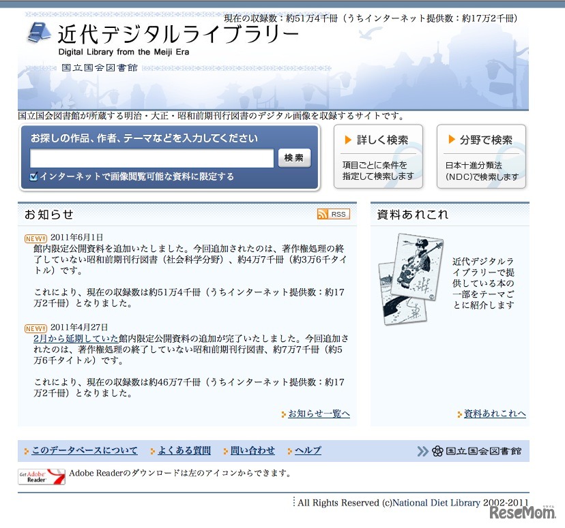Click the お知らせ section heading
The height and width of the screenshot is (528, 565).
click(x=49, y=215)
